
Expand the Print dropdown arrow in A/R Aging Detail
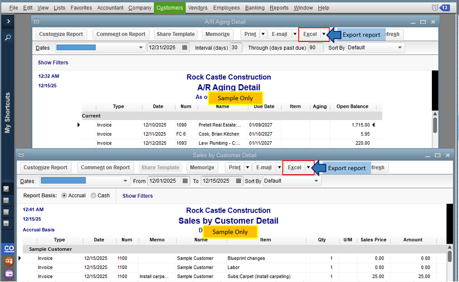(263, 34)
